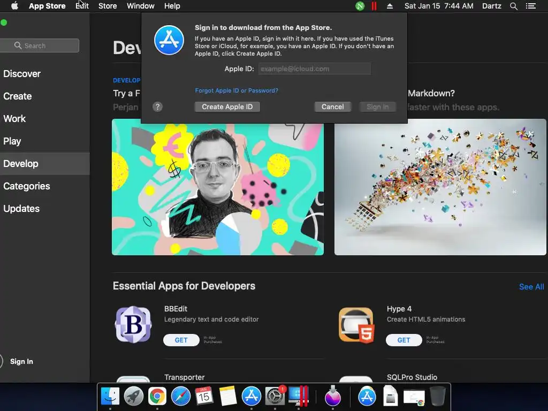Go to the Work section
This screenshot has width=548, height=411.
(x=14, y=118)
